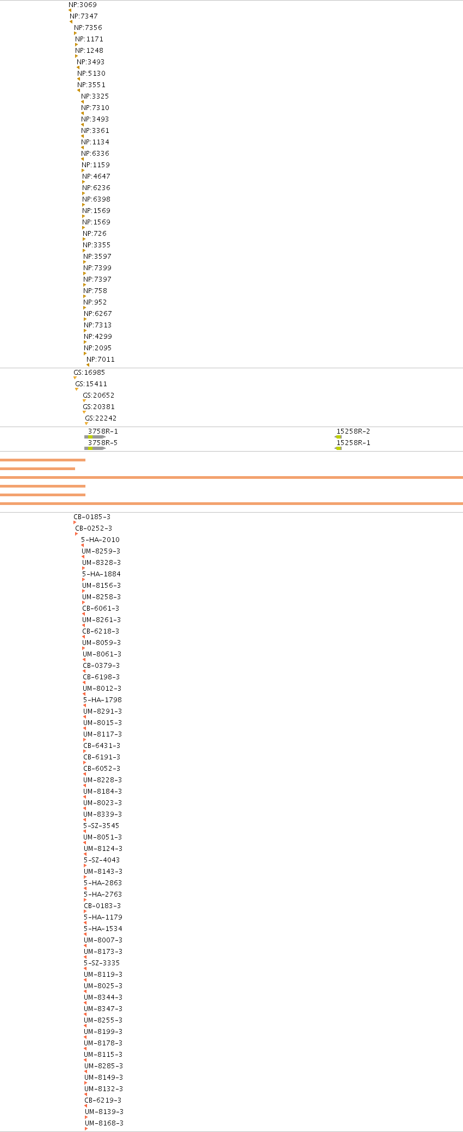463x1132 pixels.
Task: Open the NP:2095 feature
Action: tap(98, 348)
